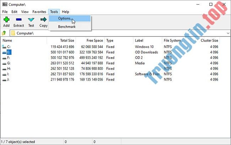
Task: Open the View menu
Action: [25, 12]
